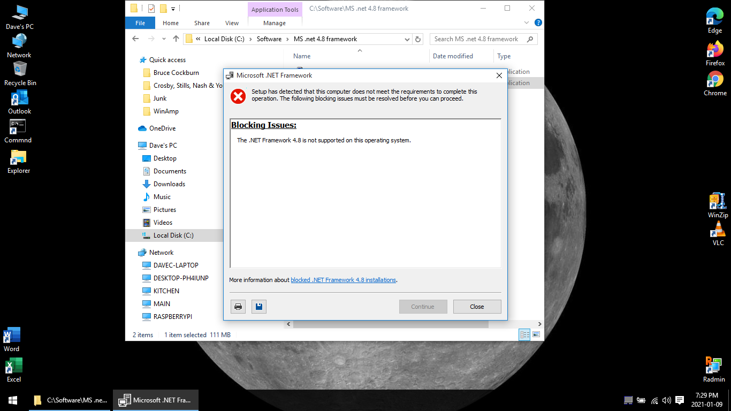Image resolution: width=731 pixels, height=411 pixels.
Task: Launch Chrome from the desktop
Action: click(x=715, y=84)
